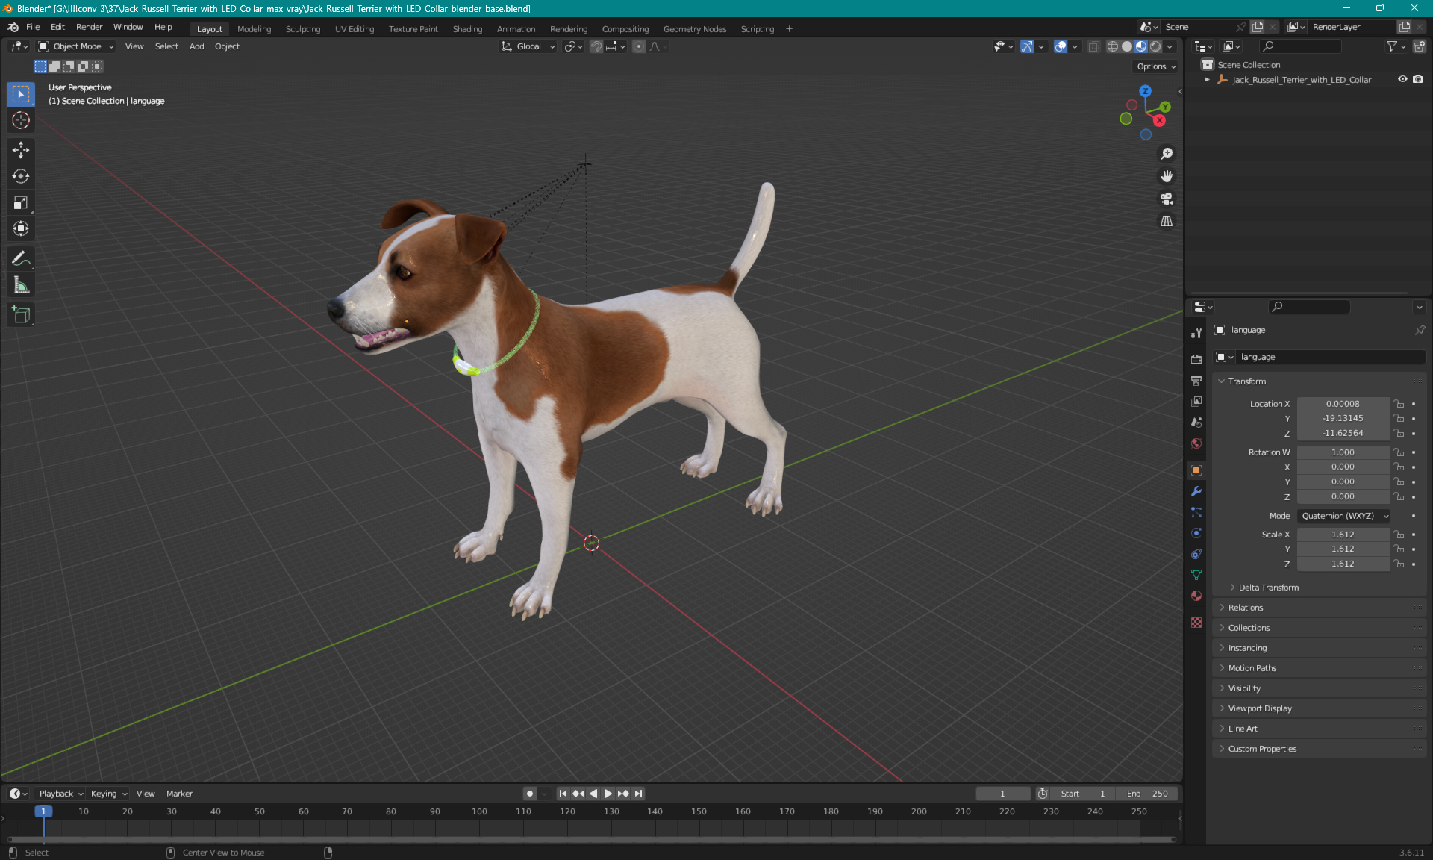Switch to rendered viewport shading
1433x860 pixels.
click(x=1155, y=46)
